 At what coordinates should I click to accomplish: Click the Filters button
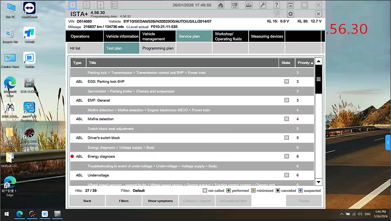[124, 201]
